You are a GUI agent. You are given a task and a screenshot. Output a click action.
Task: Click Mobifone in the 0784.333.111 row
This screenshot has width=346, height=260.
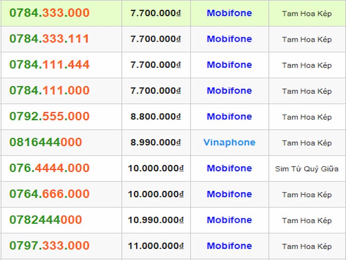tap(229, 39)
